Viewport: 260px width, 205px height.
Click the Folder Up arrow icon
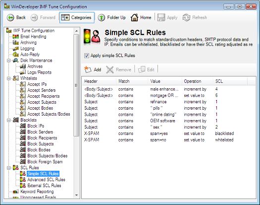pyautogui.click(x=102, y=17)
